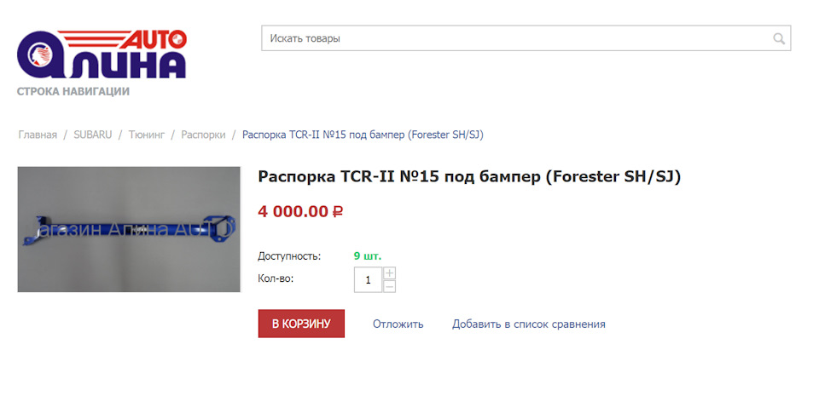Click the Алина Auto logo

(102, 55)
